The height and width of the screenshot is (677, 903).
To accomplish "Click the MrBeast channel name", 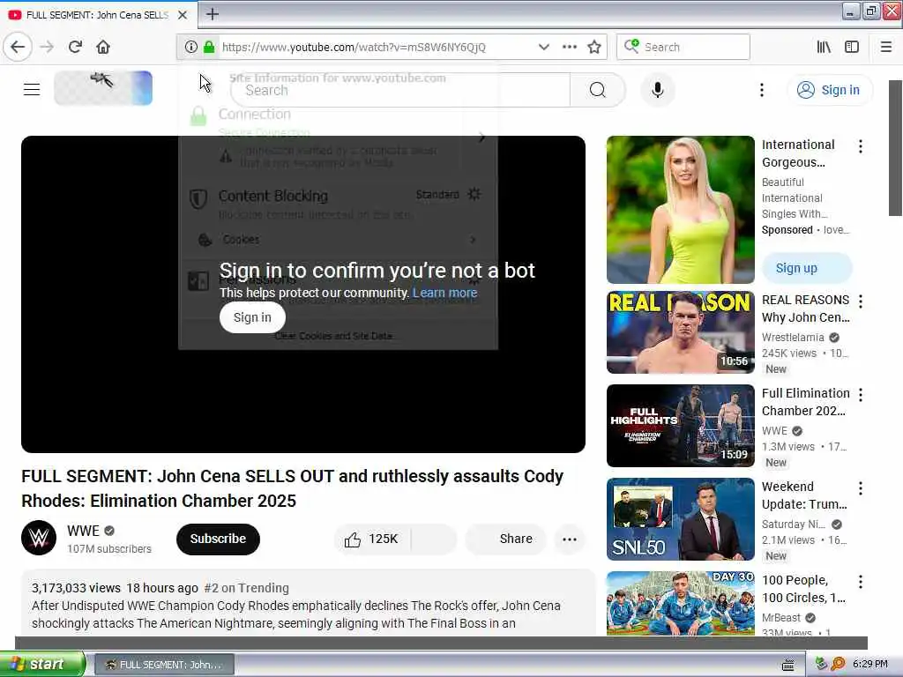I will pyautogui.click(x=781, y=617).
